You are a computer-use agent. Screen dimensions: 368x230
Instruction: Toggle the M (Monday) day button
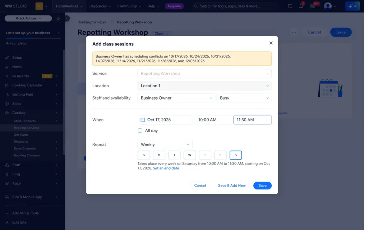(x=159, y=155)
